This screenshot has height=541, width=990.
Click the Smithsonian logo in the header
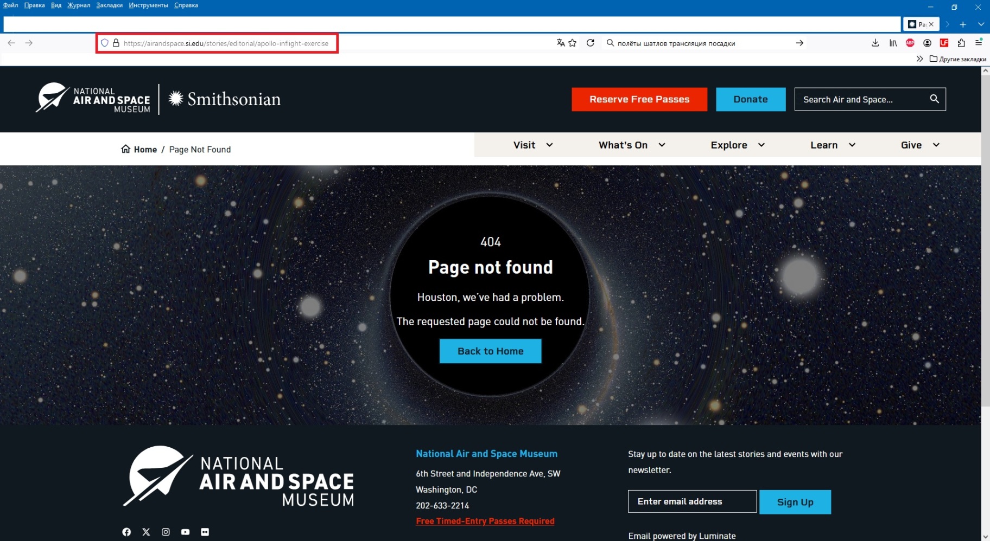click(x=225, y=99)
